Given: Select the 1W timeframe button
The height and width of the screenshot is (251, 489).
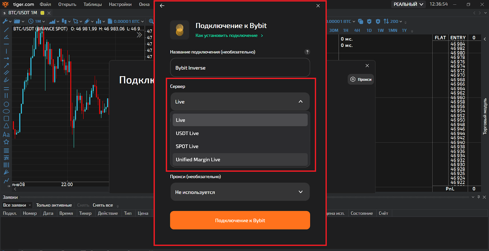Looking at the screenshot, I should 381,30.
